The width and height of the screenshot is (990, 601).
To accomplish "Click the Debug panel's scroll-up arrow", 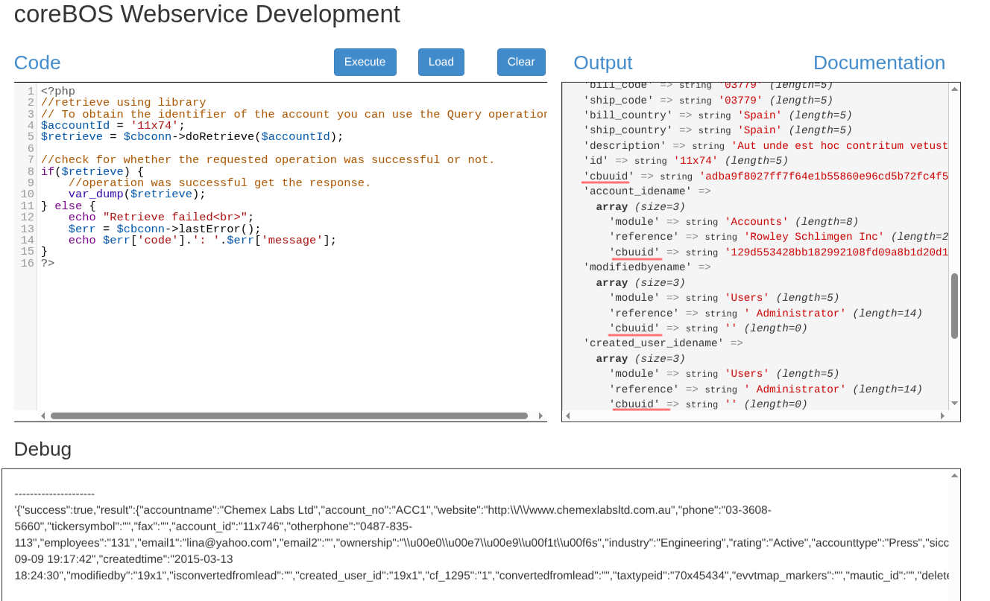I will click(x=954, y=475).
